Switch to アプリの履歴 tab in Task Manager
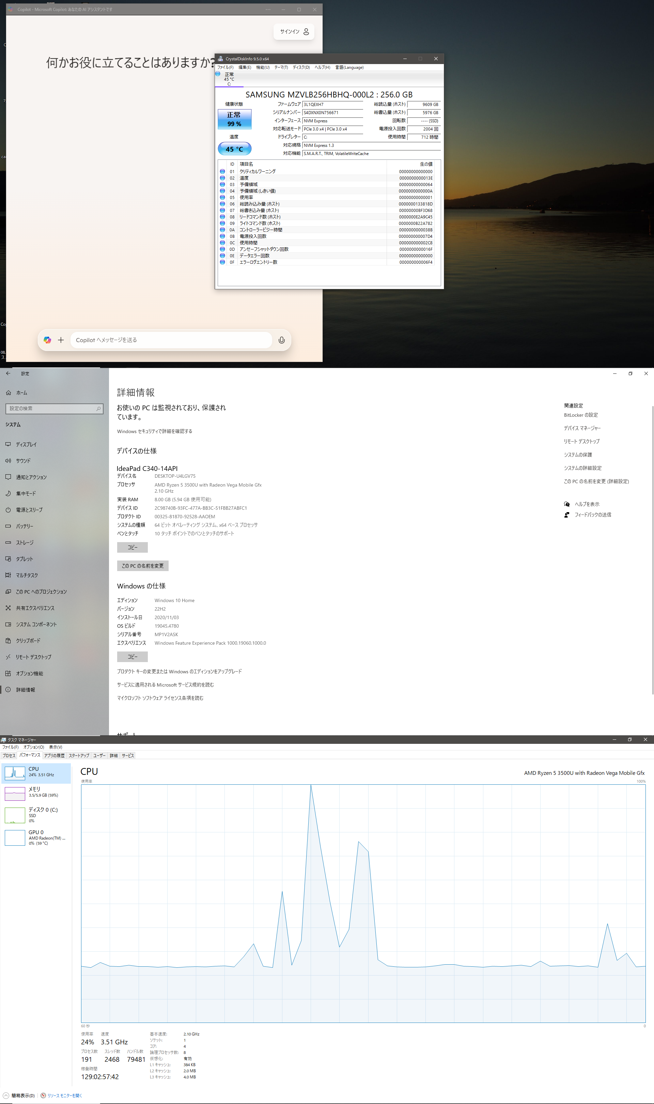 pos(54,755)
